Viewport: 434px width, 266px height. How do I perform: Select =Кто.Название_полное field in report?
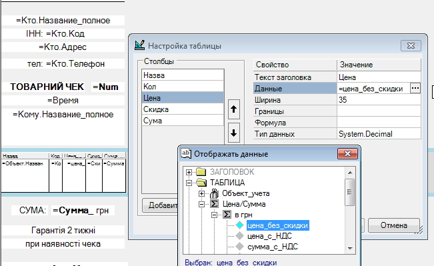(63, 20)
